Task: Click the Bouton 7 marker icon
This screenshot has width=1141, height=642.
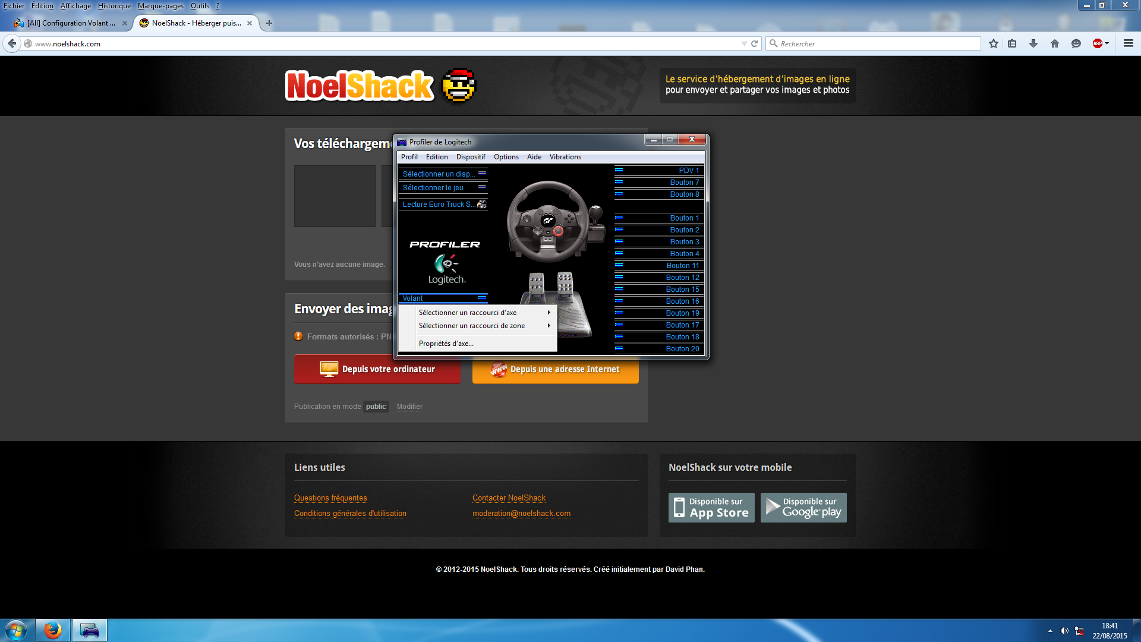Action: 619,182
